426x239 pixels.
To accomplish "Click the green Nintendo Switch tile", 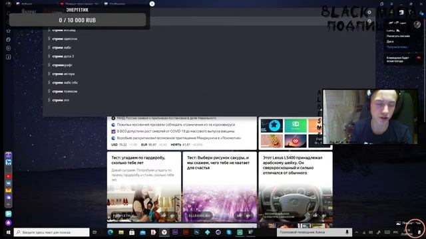I will pyautogui.click(x=296, y=125).
